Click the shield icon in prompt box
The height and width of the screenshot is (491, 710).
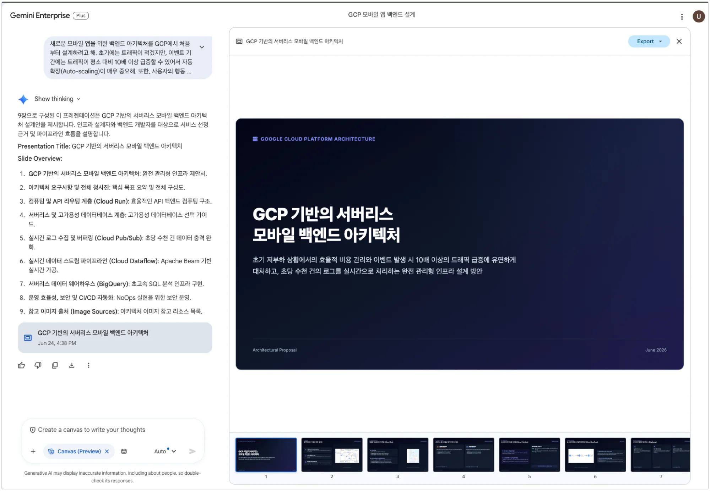point(32,430)
